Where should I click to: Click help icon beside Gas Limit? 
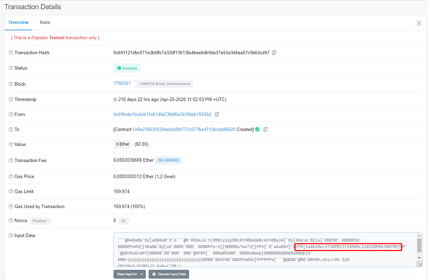tap(11, 191)
